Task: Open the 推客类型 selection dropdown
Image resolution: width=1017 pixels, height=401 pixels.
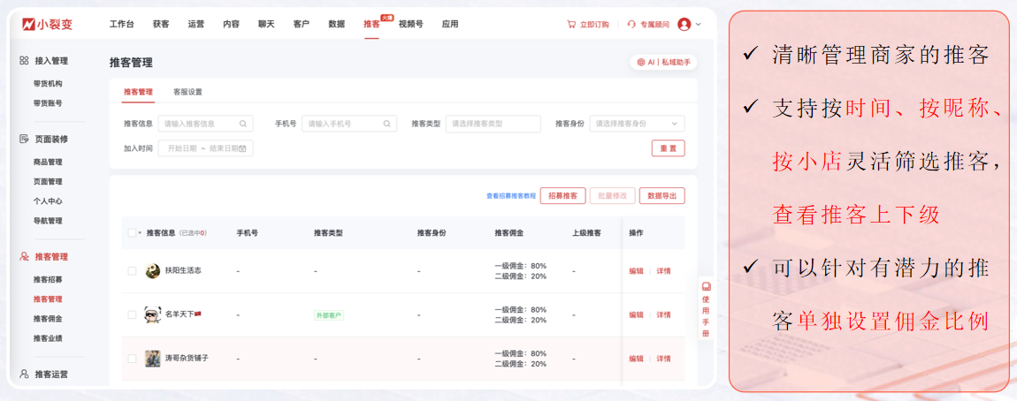Action: [493, 124]
